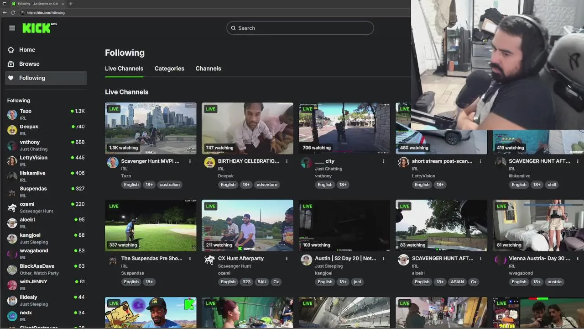Open wvagabond channel in Following sidebar
This screenshot has width=584, height=329.
(x=46, y=254)
